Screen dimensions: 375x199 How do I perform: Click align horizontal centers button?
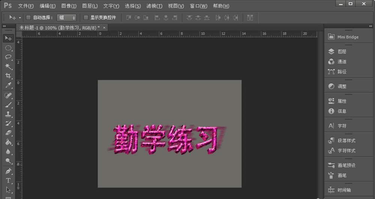[x=166, y=18]
